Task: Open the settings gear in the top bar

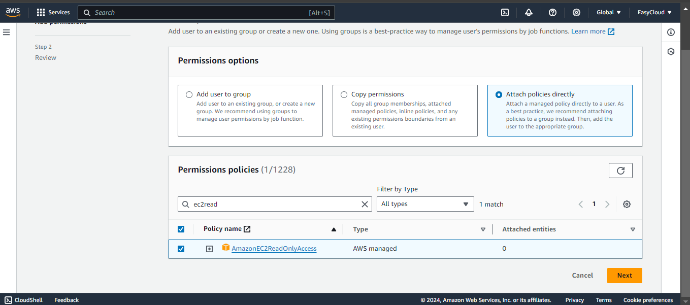Action: pyautogui.click(x=576, y=13)
